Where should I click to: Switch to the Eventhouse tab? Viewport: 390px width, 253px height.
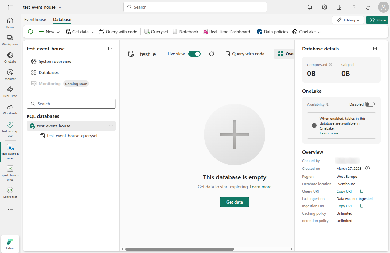pos(35,19)
